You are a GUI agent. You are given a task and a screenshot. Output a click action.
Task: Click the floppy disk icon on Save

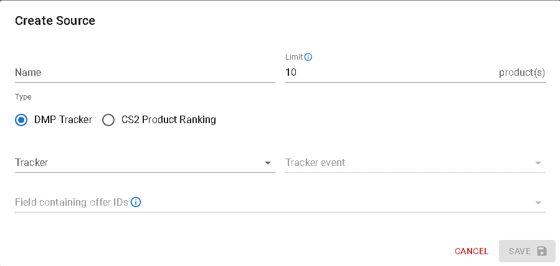point(541,251)
